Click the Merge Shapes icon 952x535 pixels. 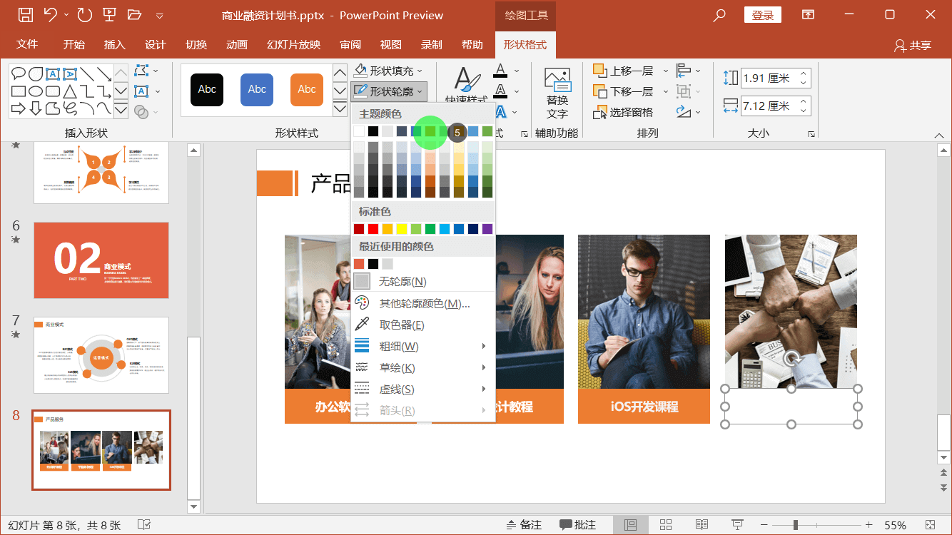141,112
